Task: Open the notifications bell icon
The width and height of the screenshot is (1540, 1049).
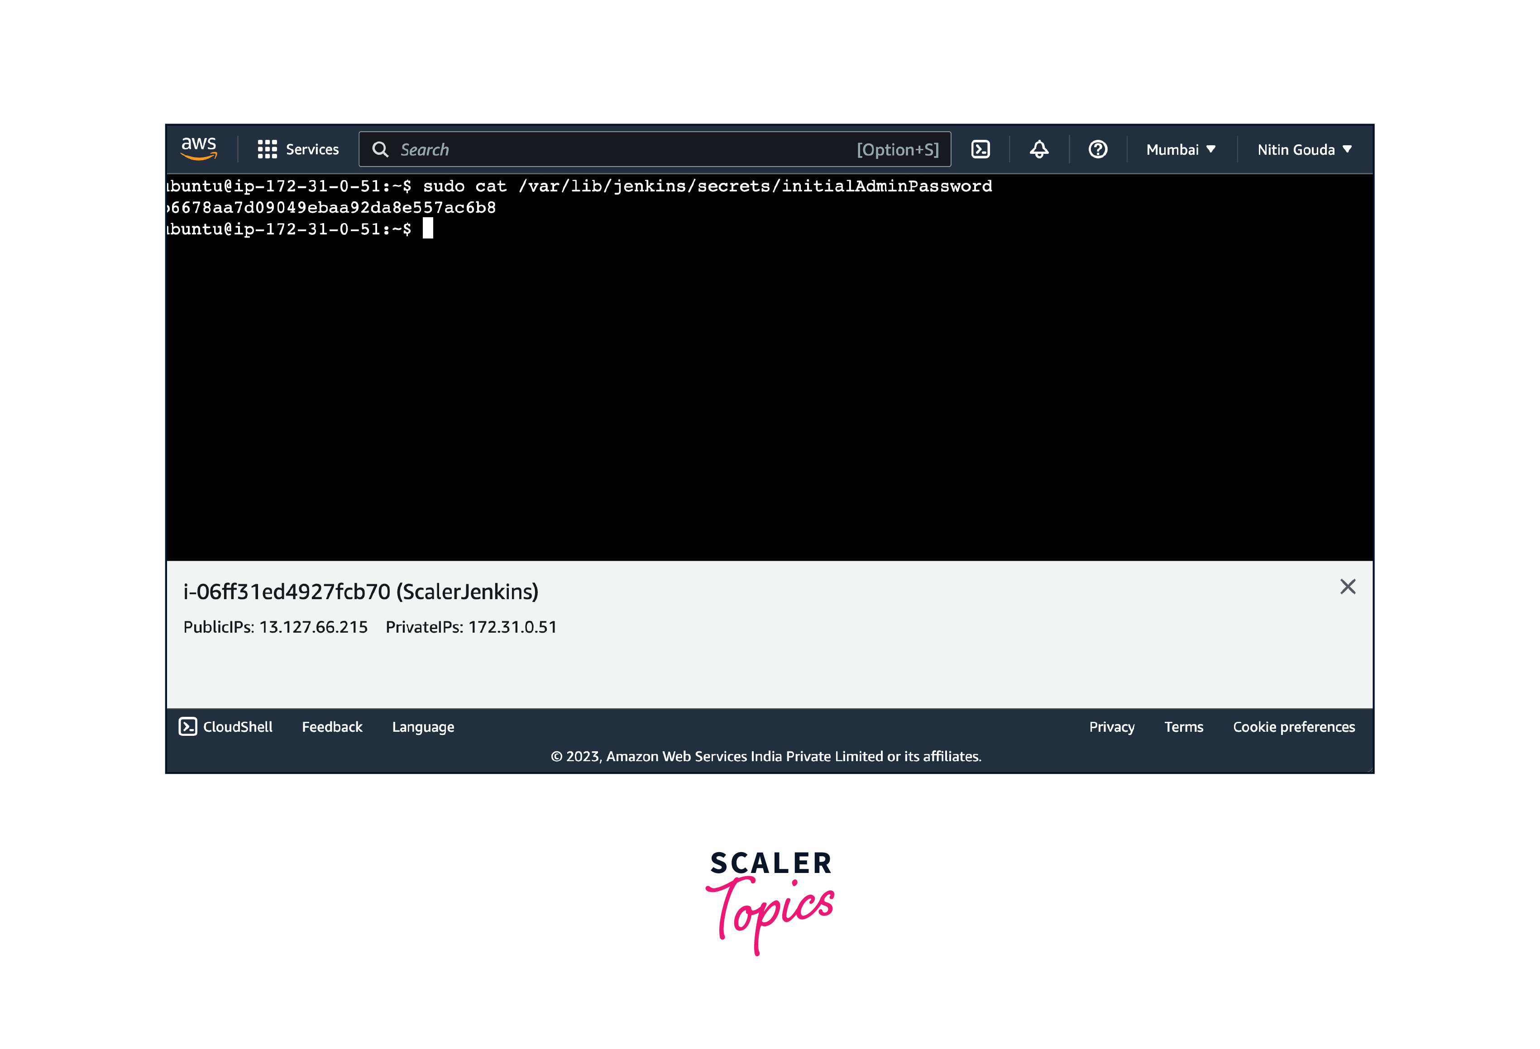Action: pyautogui.click(x=1038, y=149)
